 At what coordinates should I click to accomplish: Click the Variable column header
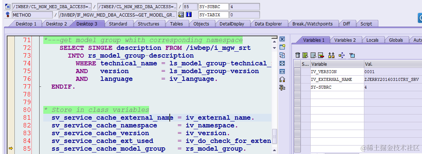[337, 64]
